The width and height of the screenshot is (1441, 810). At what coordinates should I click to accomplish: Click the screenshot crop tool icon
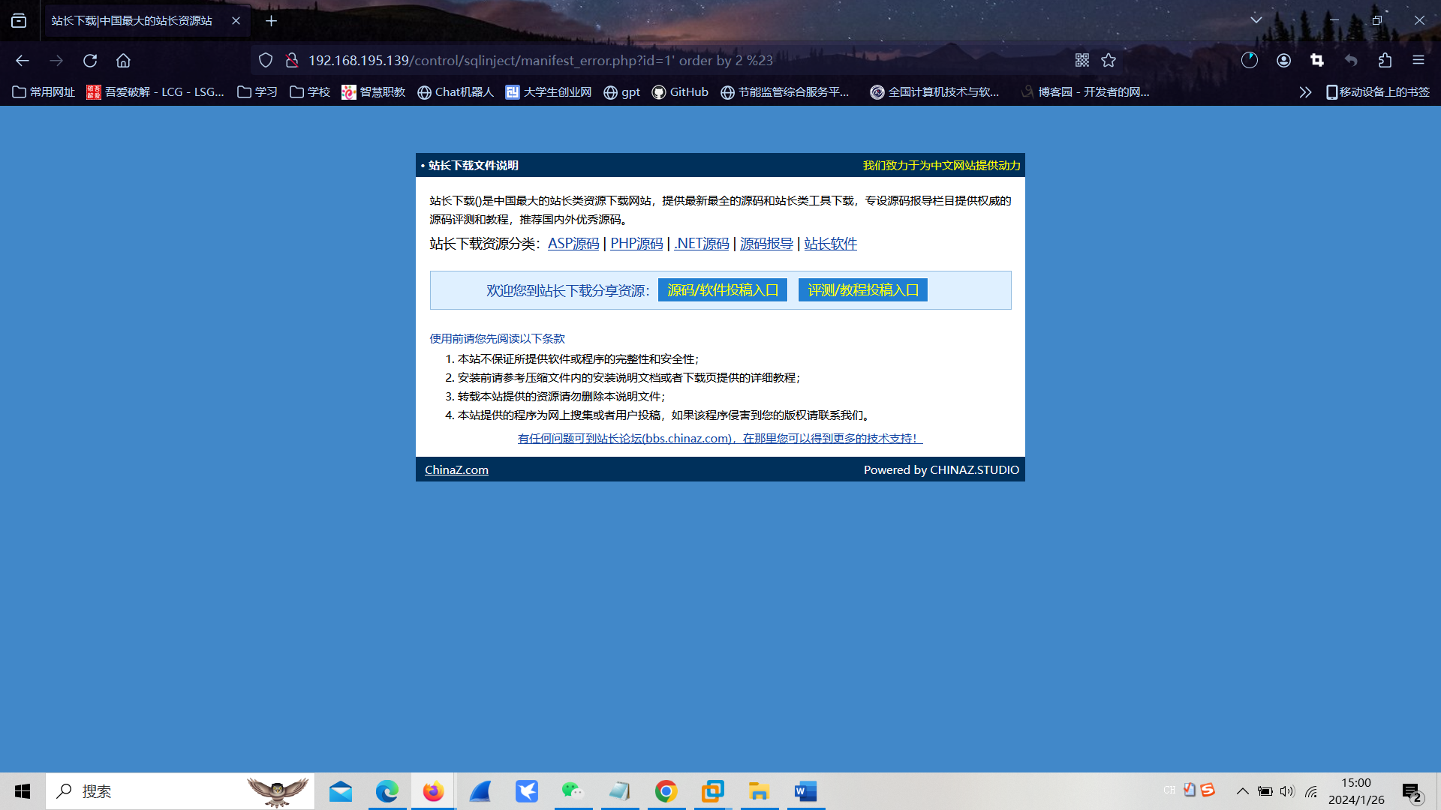1317,61
